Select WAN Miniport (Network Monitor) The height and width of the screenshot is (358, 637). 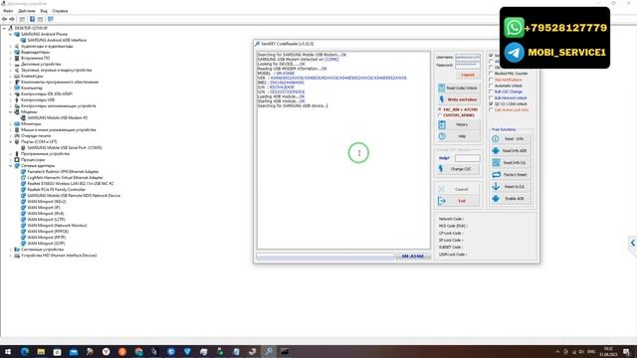tap(57, 226)
